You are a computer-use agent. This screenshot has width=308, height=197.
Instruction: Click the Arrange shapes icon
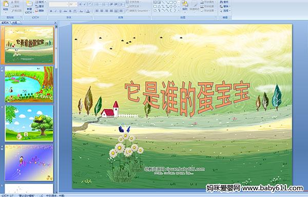(x=184, y=5)
